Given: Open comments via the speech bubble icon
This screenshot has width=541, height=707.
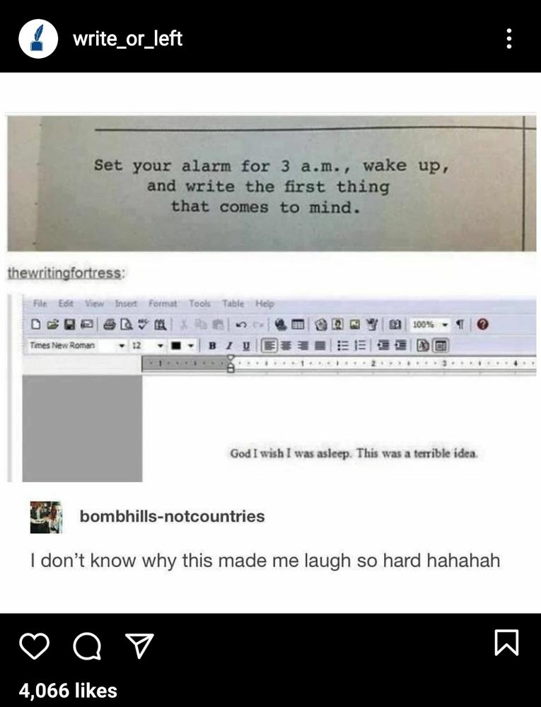Looking at the screenshot, I should [x=87, y=645].
